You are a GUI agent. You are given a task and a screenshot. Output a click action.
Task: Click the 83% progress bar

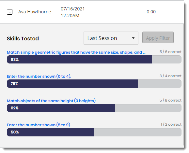point(94,59)
